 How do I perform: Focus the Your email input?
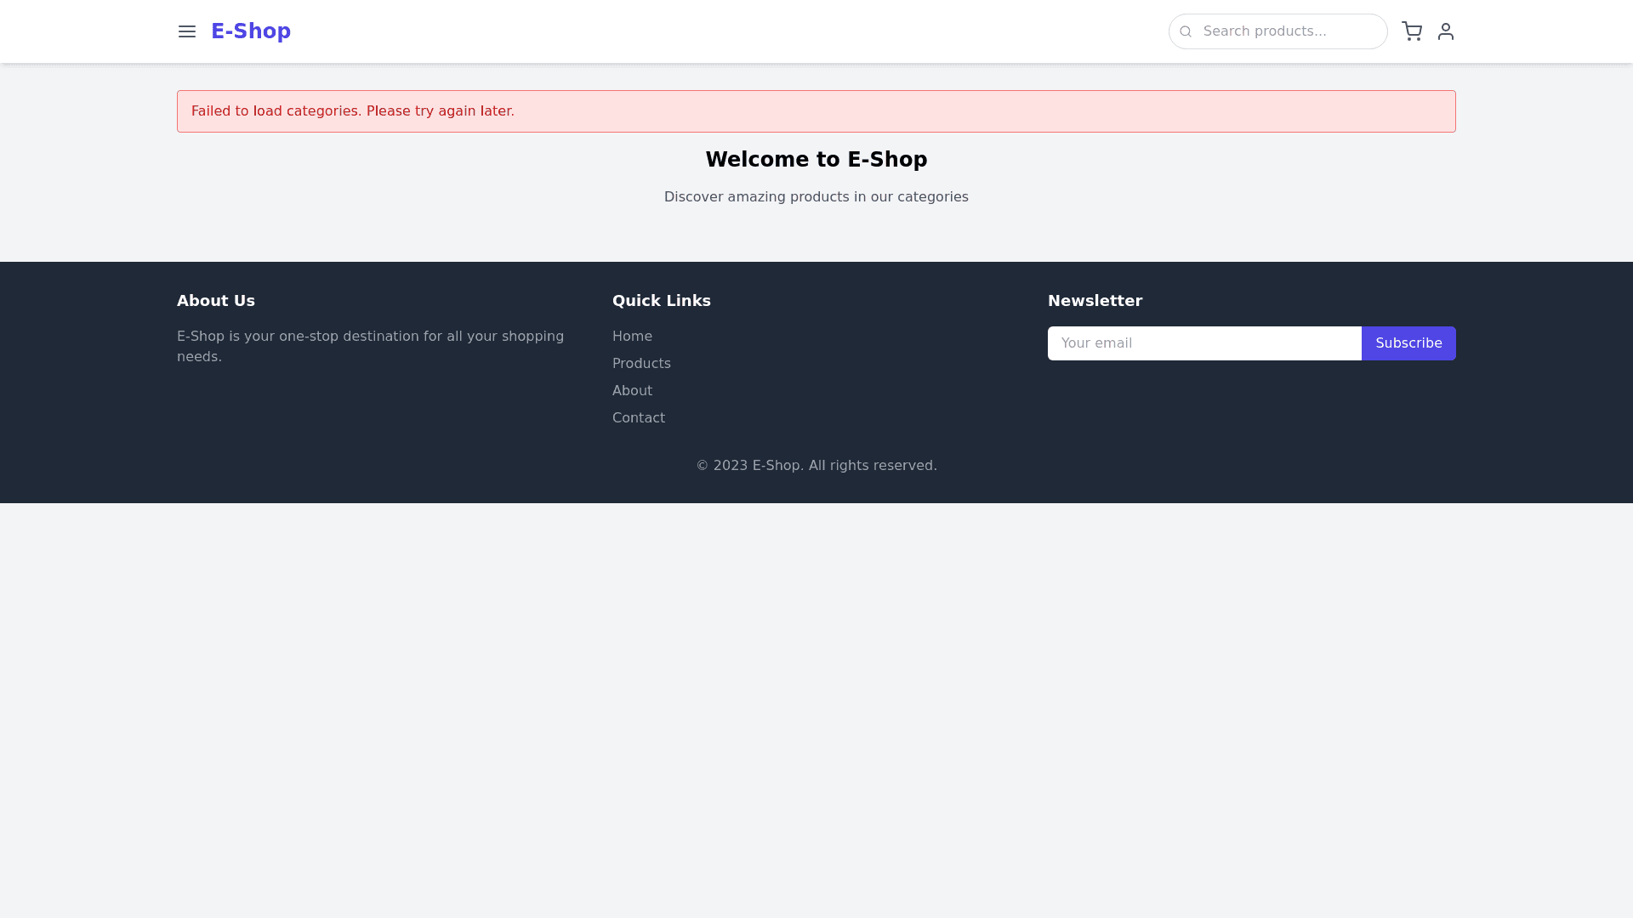pyautogui.click(x=1203, y=343)
